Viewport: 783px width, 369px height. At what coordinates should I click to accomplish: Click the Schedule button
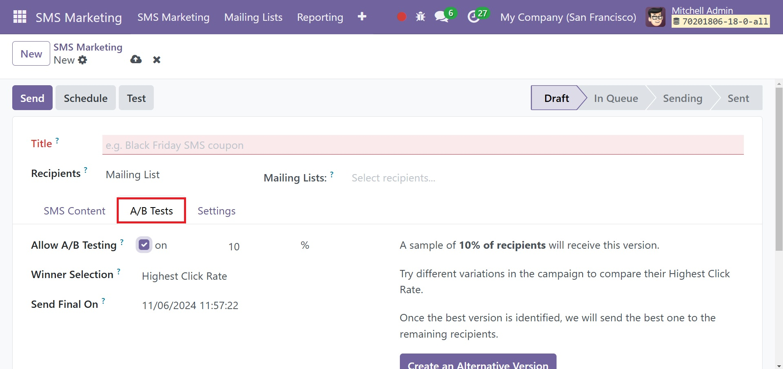point(86,98)
